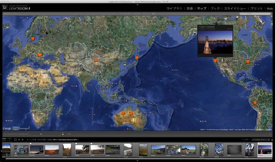Select the main window display icon
Screen dimensions: 275x162
[4, 140]
